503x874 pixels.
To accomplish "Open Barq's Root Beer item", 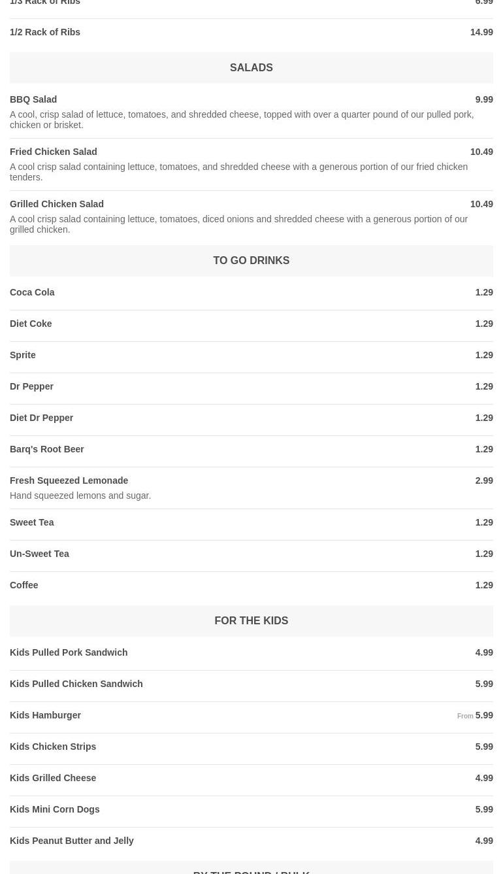I will (x=47, y=449).
